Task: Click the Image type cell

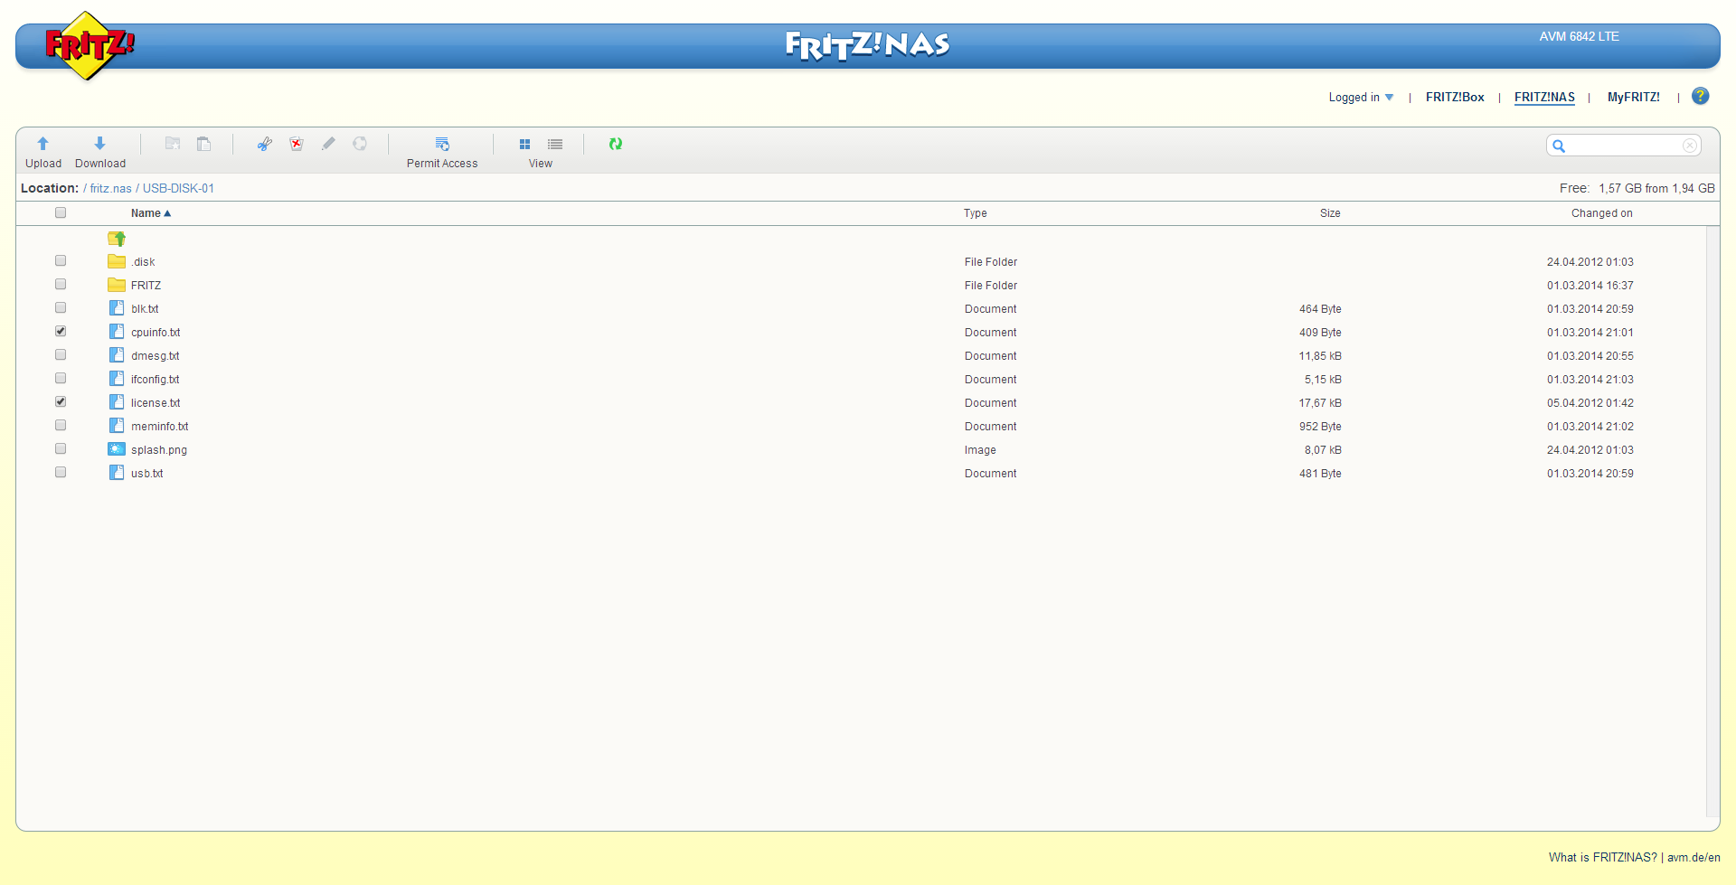Action: [980, 450]
